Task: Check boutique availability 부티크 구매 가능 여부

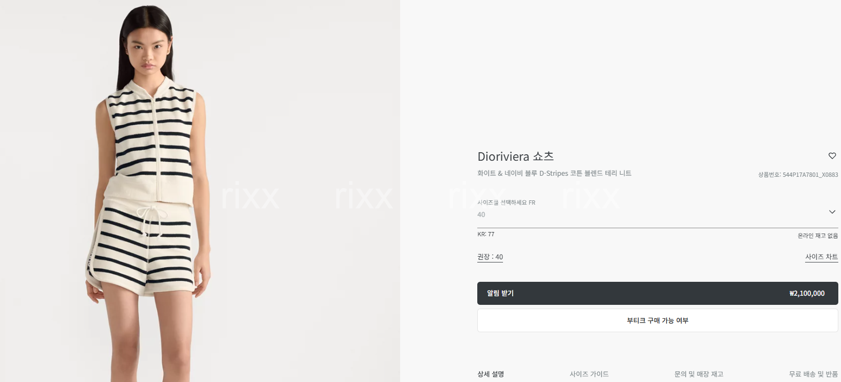Action: pos(657,320)
